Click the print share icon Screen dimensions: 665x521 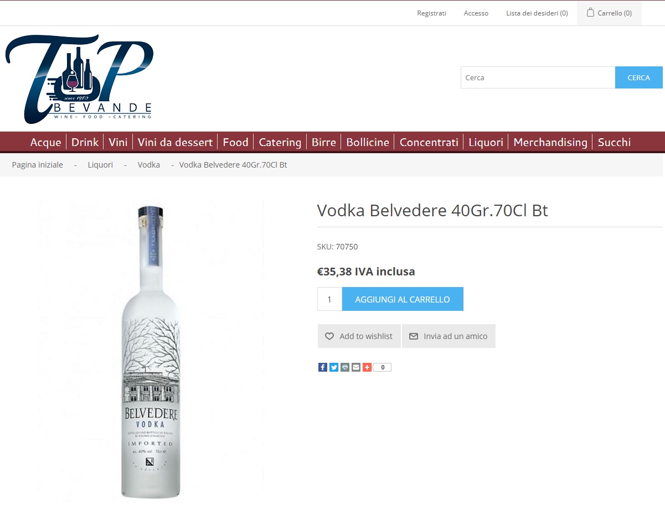coord(345,367)
